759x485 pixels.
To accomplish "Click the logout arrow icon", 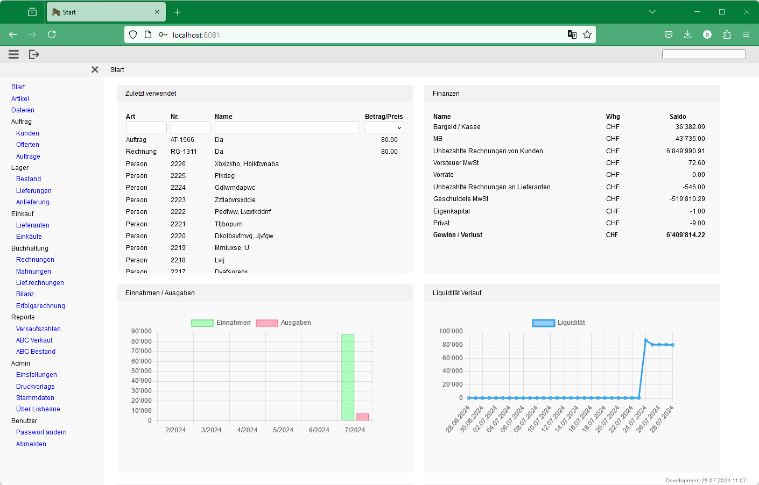I will click(34, 54).
